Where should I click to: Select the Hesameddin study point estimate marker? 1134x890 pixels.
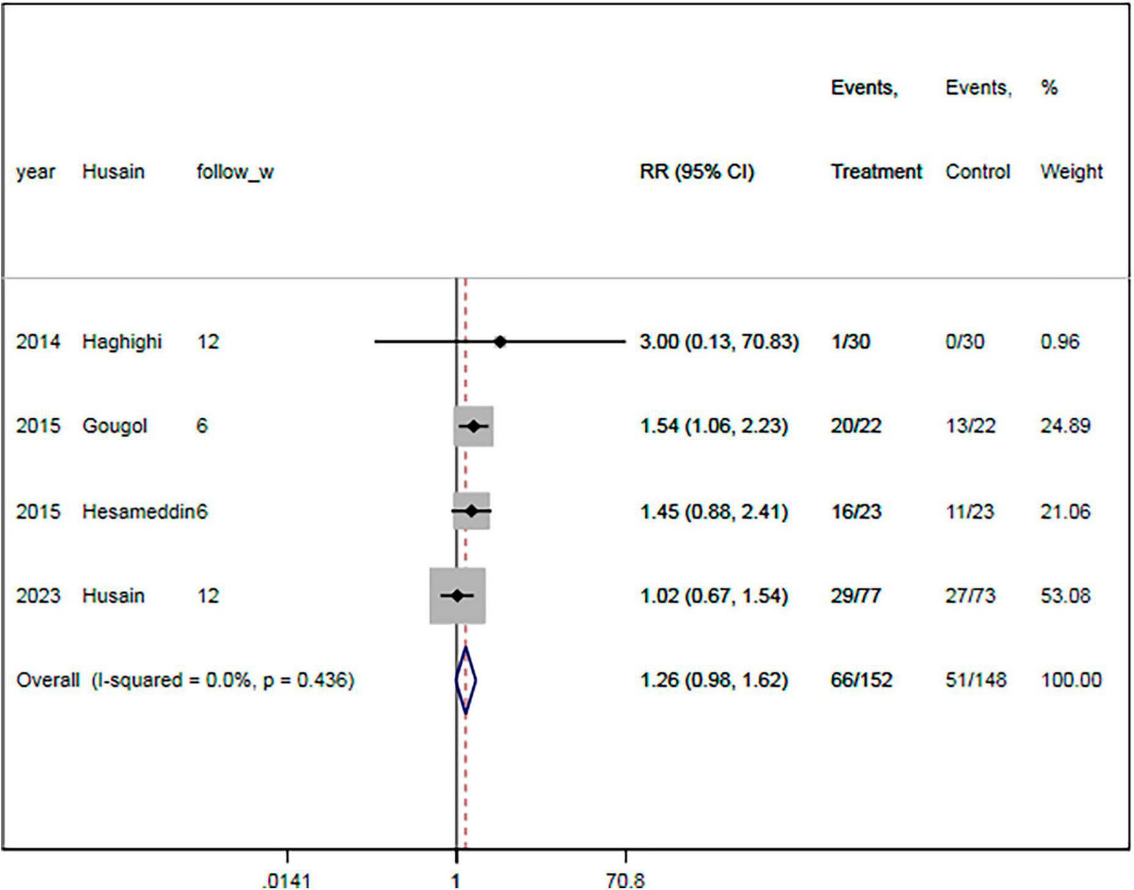click(471, 511)
